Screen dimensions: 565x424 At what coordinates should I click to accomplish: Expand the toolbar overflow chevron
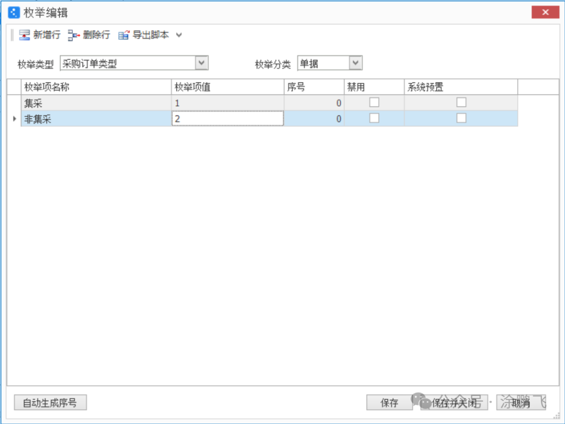click(x=179, y=36)
